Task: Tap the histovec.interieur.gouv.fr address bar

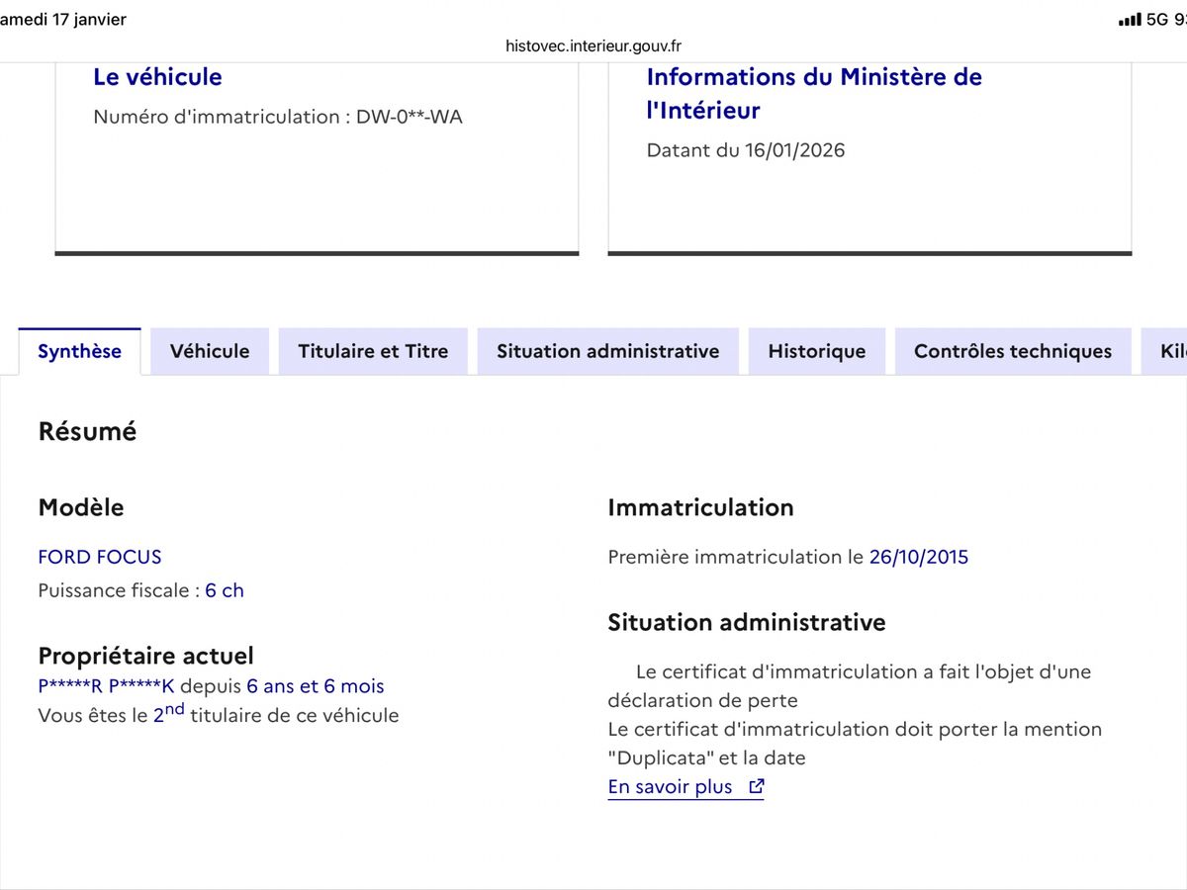Action: (593, 45)
